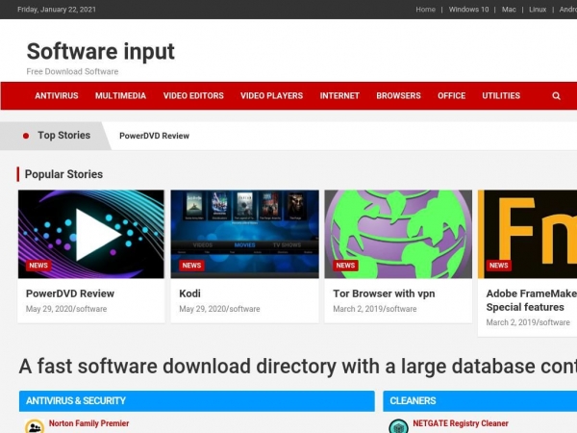Open NETGATE Registry Cleaner link
This screenshot has width=577, height=433.
pos(461,423)
